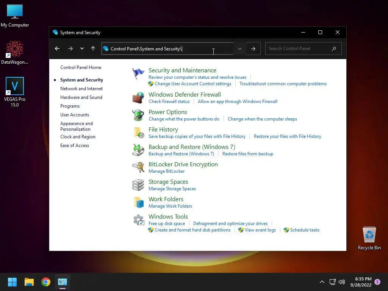Go to Control Panel Home
The width and height of the screenshot is (388, 291).
tap(81, 67)
